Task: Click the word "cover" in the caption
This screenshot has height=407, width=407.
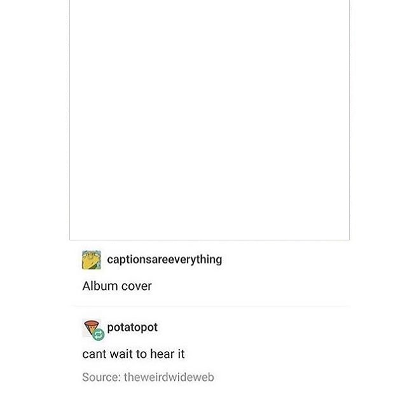Action: coord(137,286)
